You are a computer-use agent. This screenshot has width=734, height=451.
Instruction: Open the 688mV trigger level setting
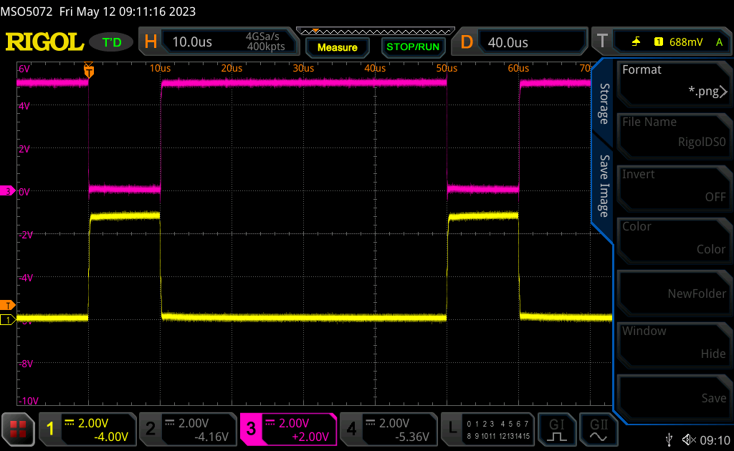[x=686, y=42]
